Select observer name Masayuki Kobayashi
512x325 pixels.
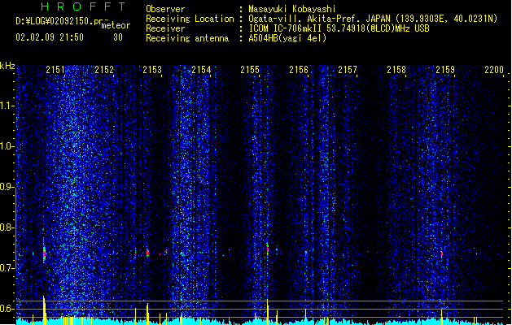(291, 9)
